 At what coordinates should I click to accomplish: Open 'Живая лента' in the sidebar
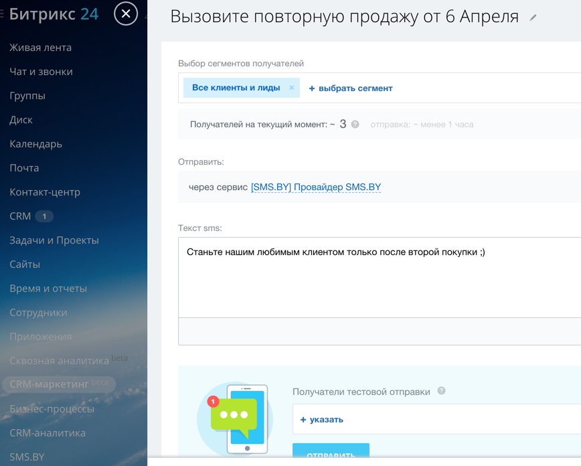coord(40,48)
